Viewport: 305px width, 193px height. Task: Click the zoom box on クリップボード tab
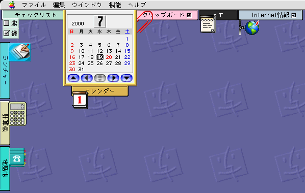click(x=189, y=15)
